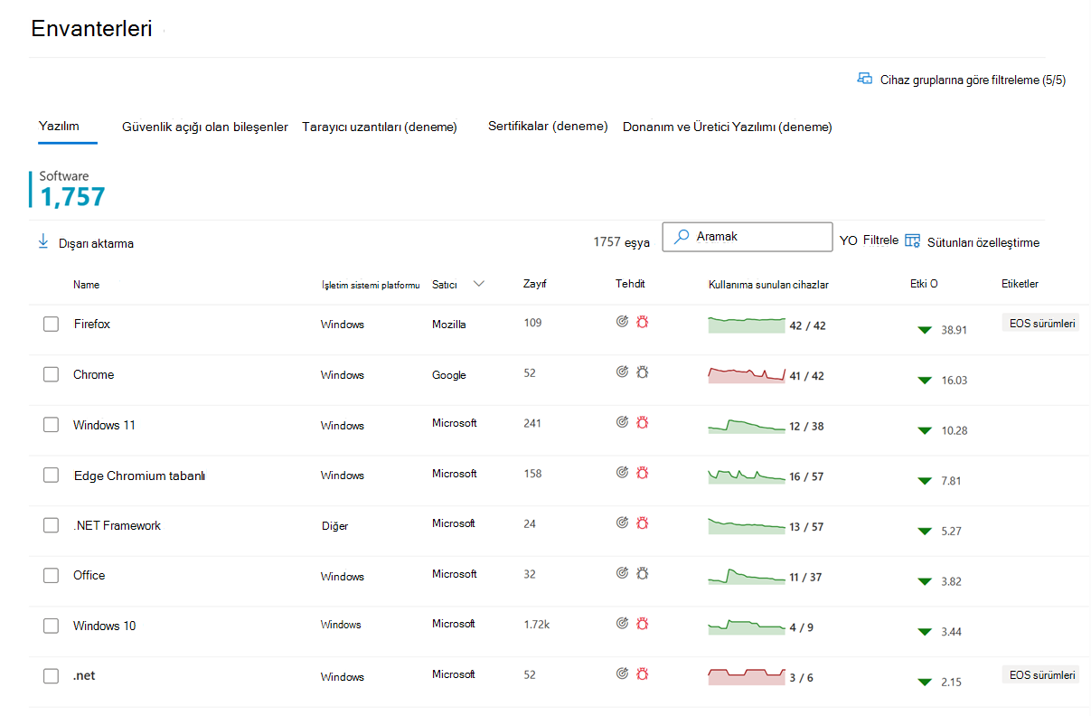Open Donanım ve Üretici Yazılımı tab
This screenshot has height=716, width=1091.
click(728, 127)
